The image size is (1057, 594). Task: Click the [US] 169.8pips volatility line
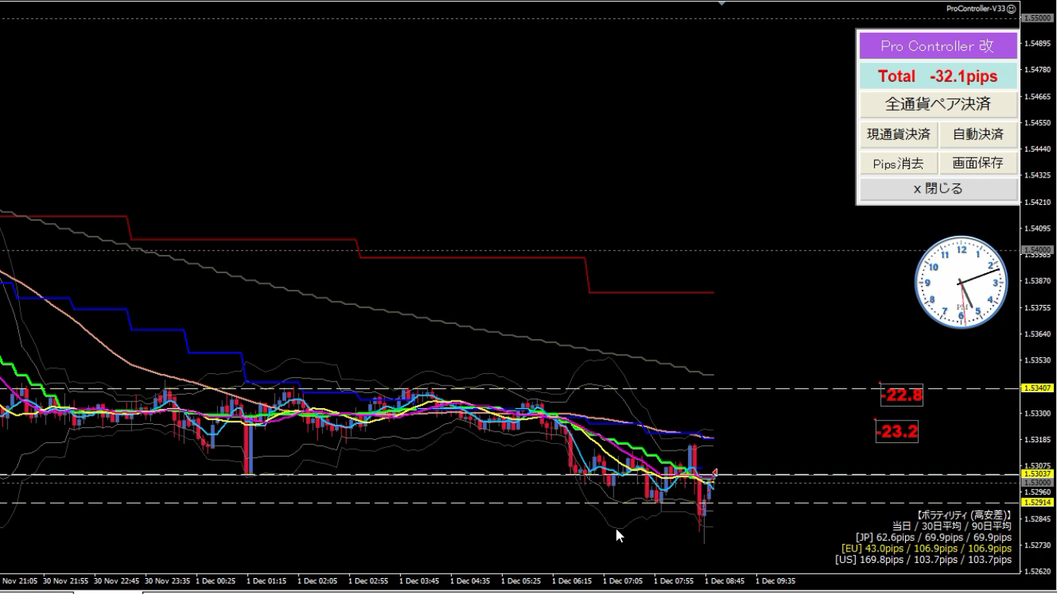(x=924, y=559)
